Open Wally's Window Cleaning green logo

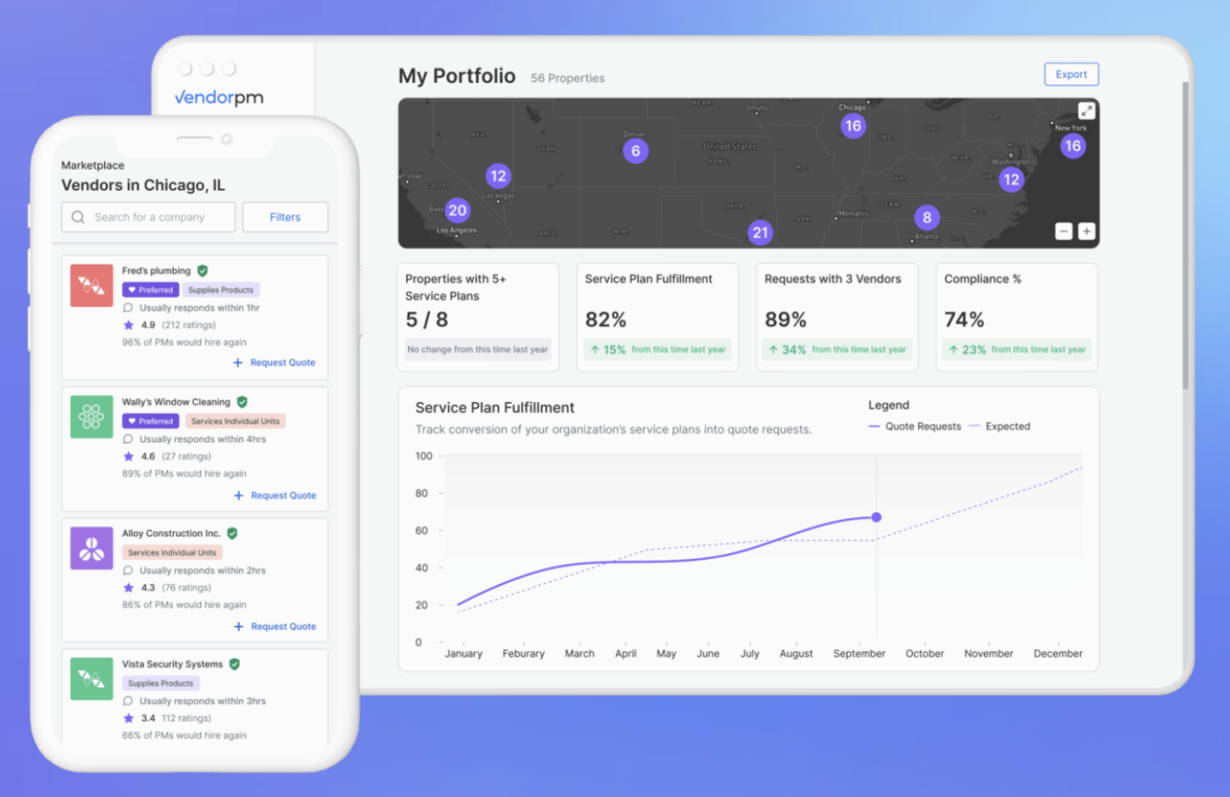click(x=91, y=417)
